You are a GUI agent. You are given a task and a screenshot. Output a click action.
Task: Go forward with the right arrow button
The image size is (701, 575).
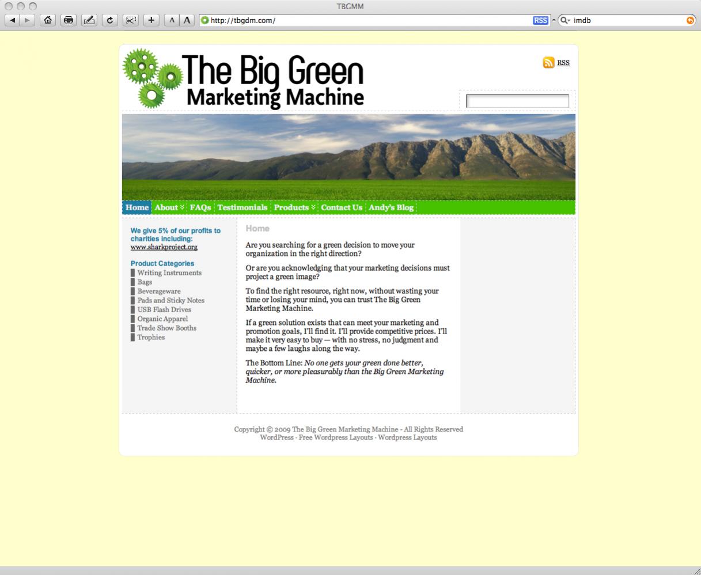(x=27, y=20)
